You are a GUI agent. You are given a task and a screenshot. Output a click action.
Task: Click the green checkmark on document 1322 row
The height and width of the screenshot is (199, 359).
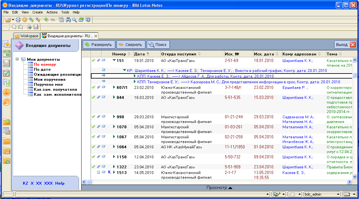[93, 167]
